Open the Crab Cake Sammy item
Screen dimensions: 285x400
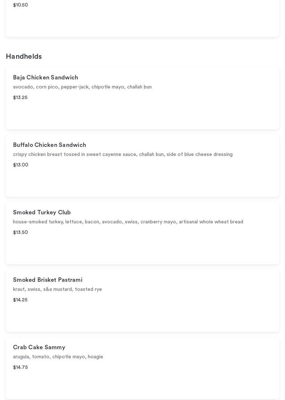click(x=39, y=347)
